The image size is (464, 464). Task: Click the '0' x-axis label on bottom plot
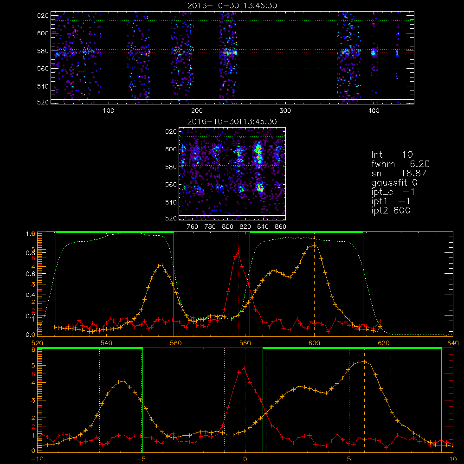pos(245,459)
